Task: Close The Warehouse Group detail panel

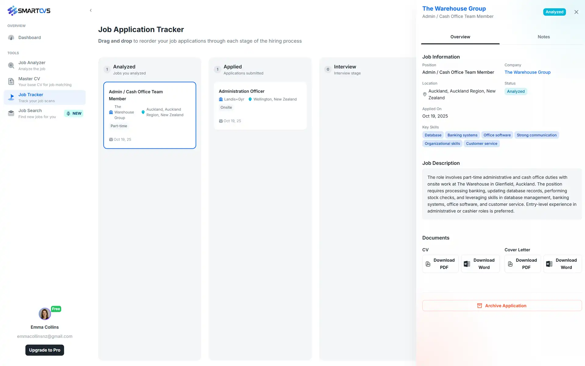Action: point(576,12)
